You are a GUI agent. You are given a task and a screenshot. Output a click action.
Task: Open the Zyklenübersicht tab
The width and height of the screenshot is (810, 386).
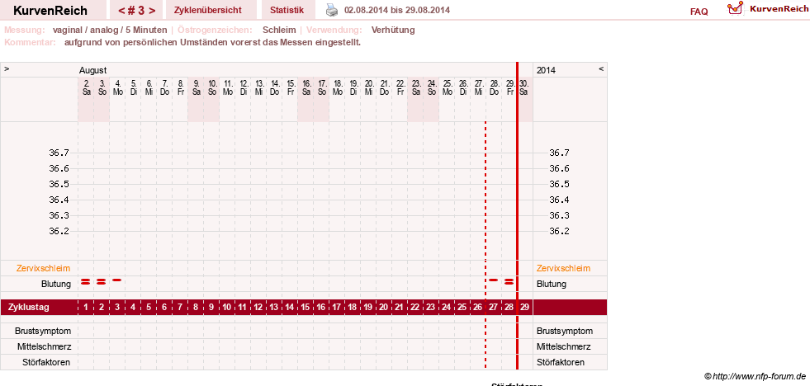[208, 10]
